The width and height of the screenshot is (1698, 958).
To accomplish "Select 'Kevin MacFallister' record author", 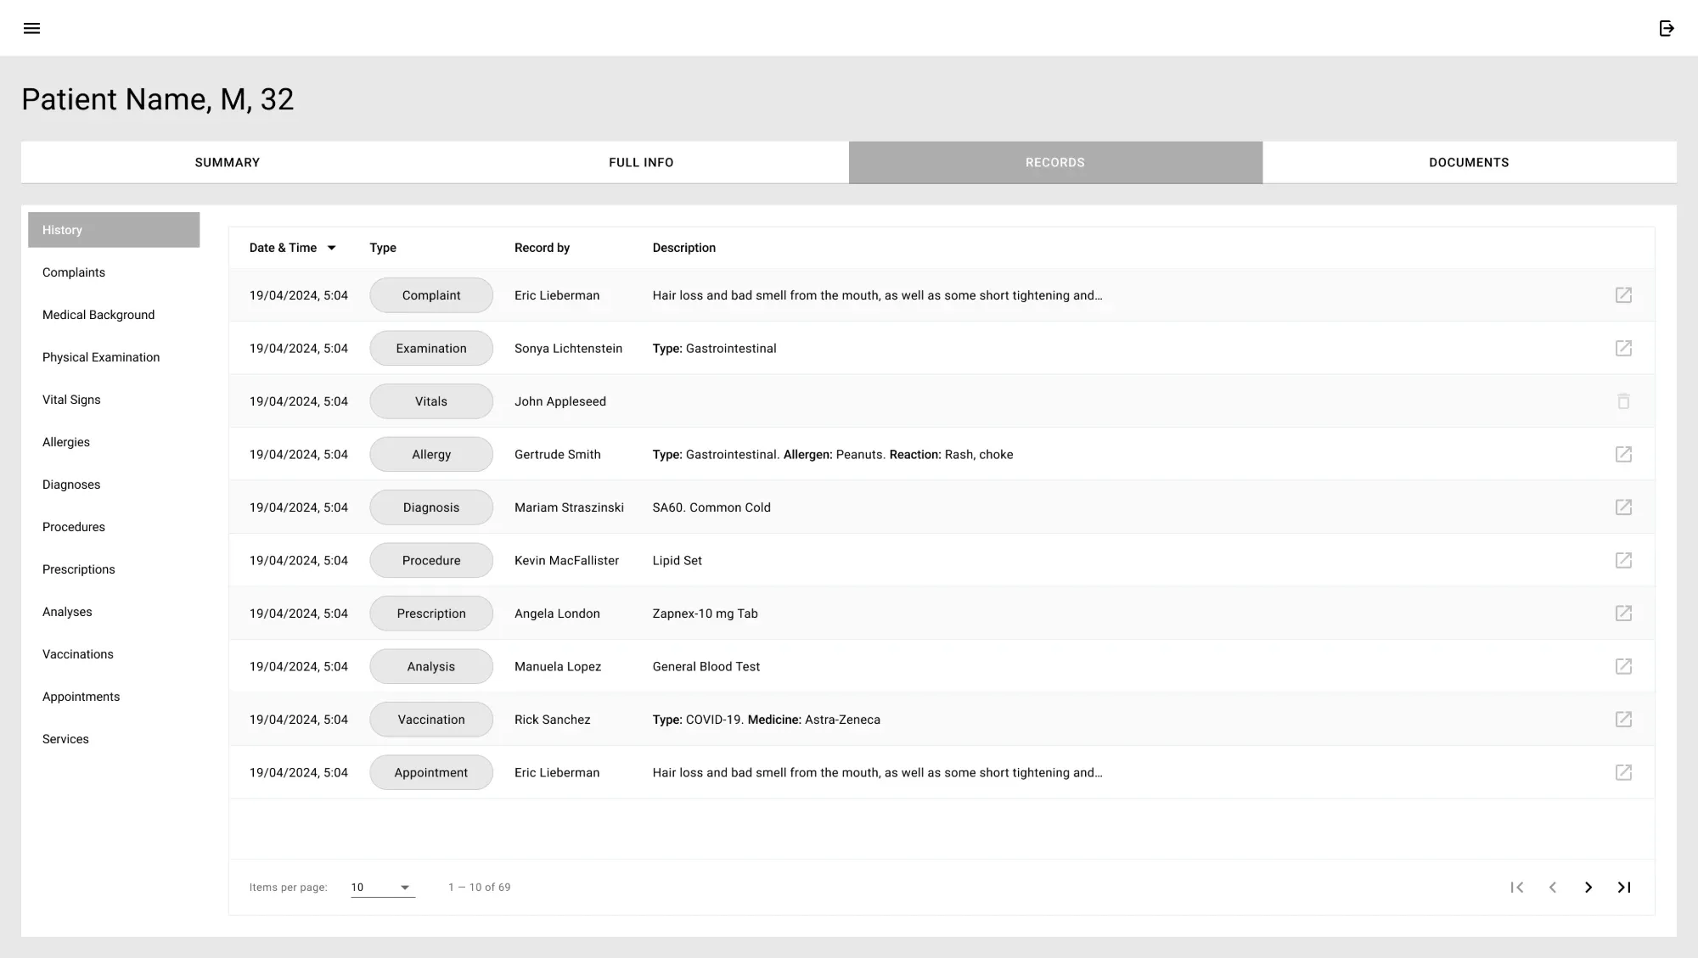I will pos(566,561).
